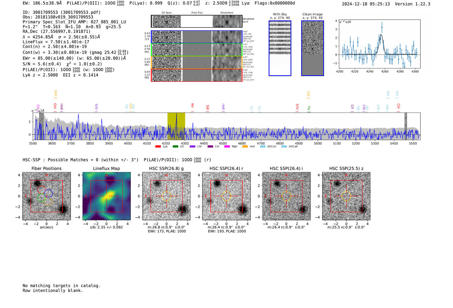Click the yellow highlighted region in full spectrum
453x308 pixels.
click(x=176, y=126)
